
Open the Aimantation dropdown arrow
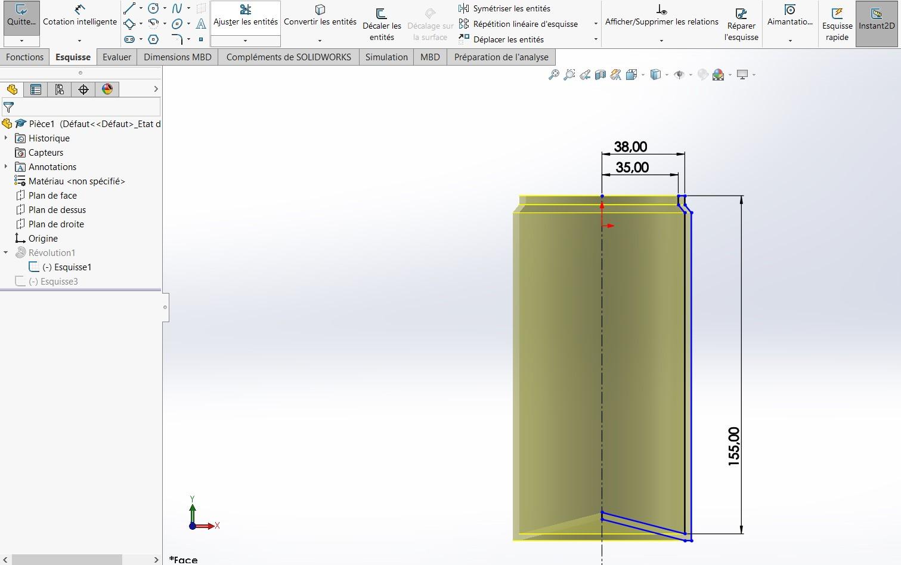[x=790, y=41]
